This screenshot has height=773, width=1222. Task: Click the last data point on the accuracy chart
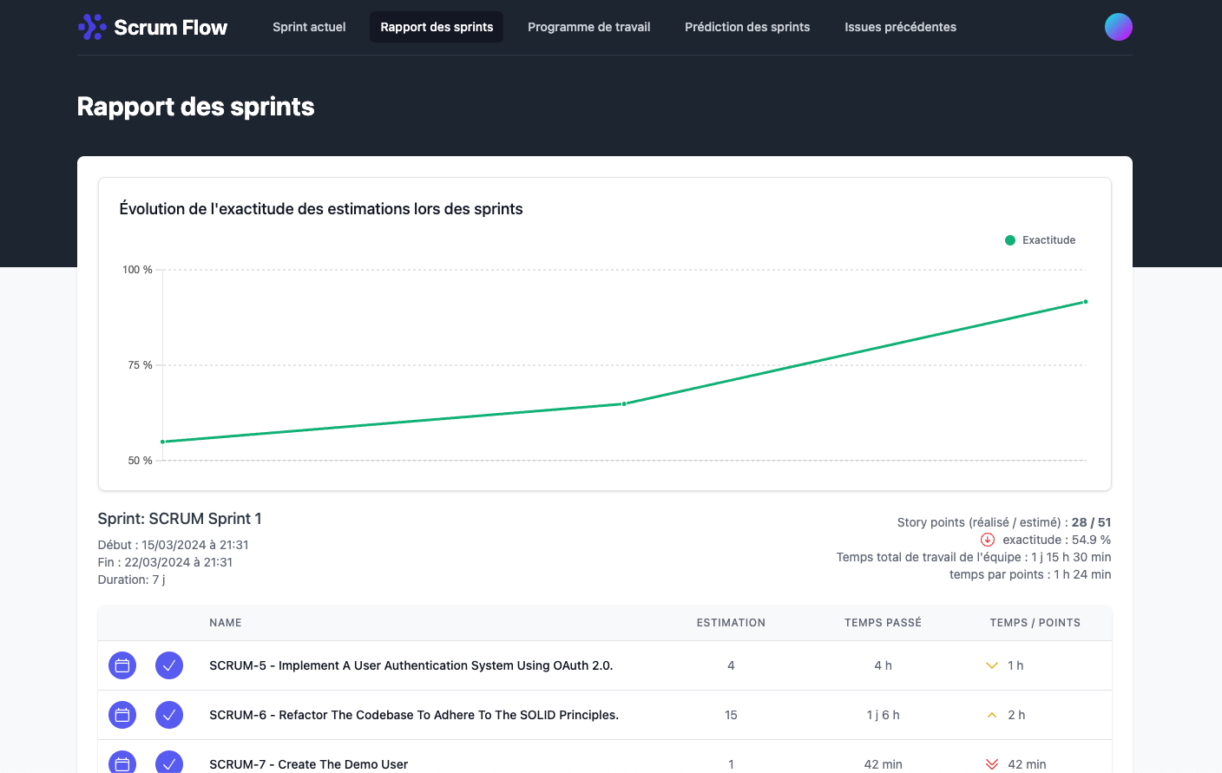[1085, 302]
